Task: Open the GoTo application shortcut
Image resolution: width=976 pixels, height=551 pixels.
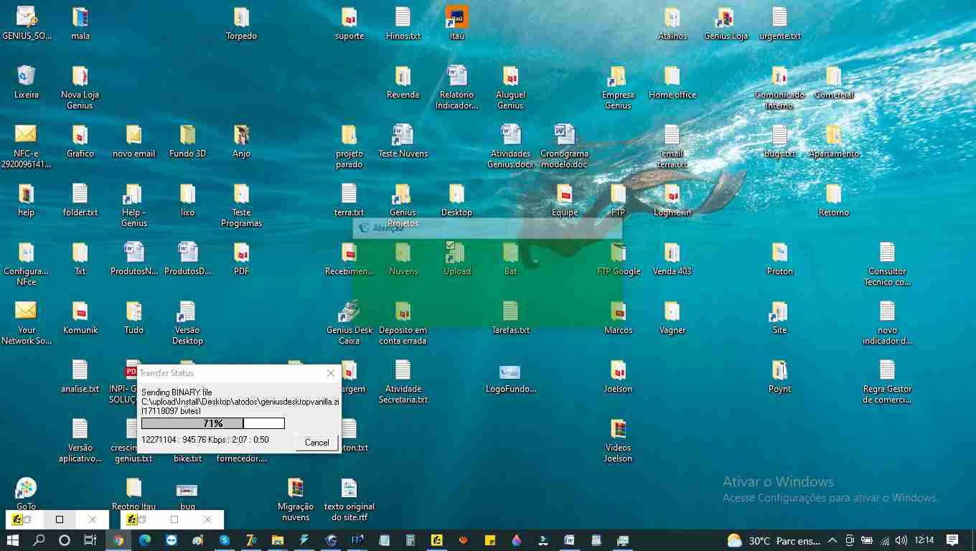Action: point(26,489)
